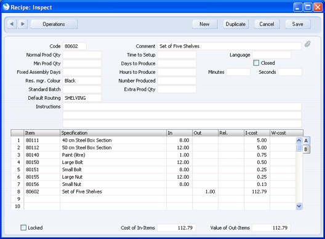Select the Large Nut specification cell

point(113,177)
